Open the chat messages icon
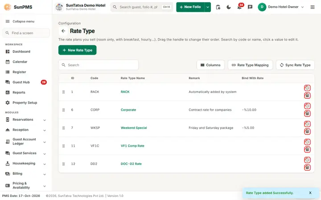Viewport: 321px width, 200px height. click(x=250, y=7)
